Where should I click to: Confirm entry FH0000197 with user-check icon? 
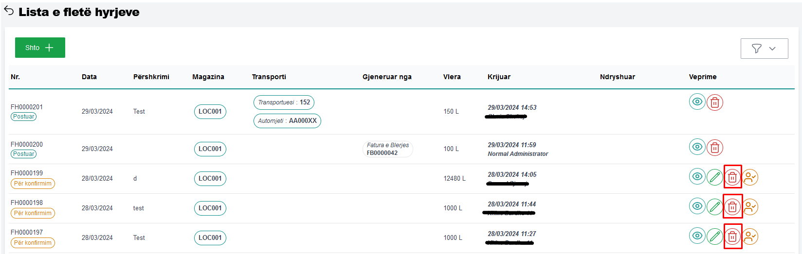coord(750,237)
